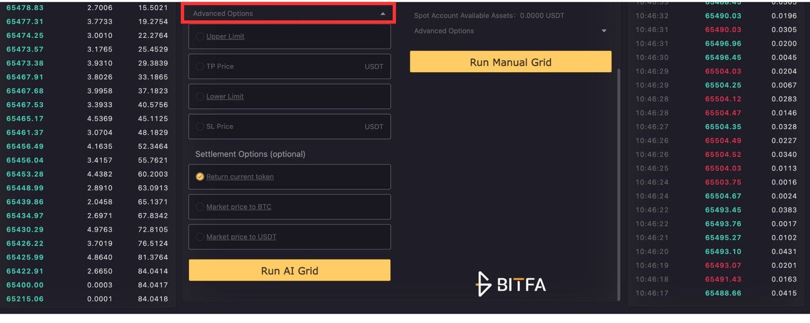This screenshot has height=323, width=810.
Task: Run the AI Grid bot
Action: 290,270
